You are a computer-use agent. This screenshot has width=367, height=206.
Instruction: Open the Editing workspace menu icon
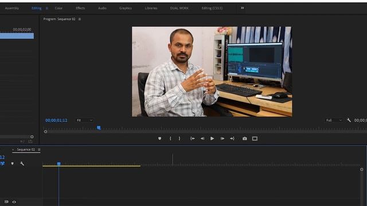[x=47, y=8]
